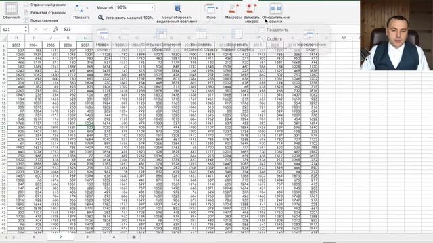Image resolution: width=433 pixels, height=243 pixels.
Task: Confirm entry with the formula bar checkmark
Action: [45, 29]
